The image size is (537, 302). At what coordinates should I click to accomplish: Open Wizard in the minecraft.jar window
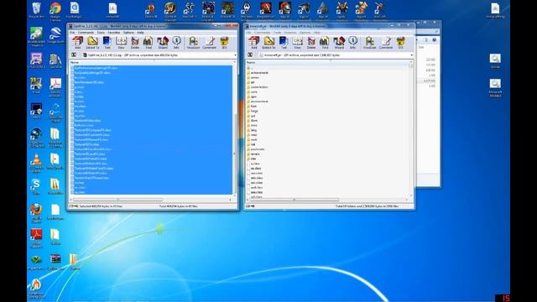[x=339, y=43]
